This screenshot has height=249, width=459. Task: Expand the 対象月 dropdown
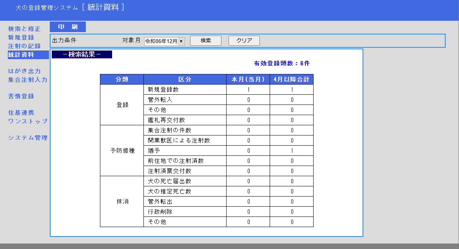click(x=164, y=41)
